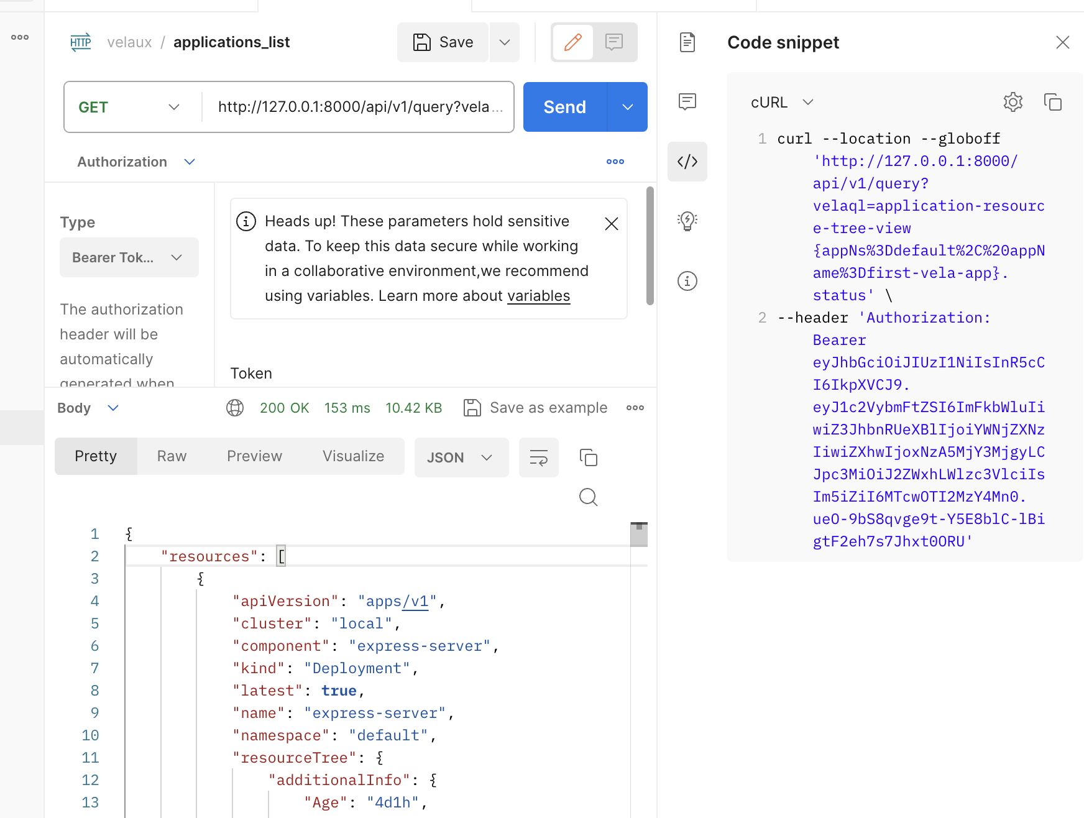Open the Authorization tab dropdown
The image size is (1084, 818).
click(x=136, y=162)
